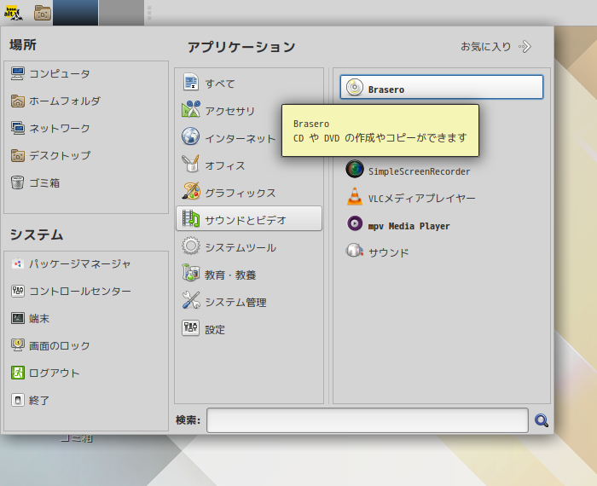Screen dimensions: 597x486
Task: Open VLC media player cone icon
Action: point(355,197)
